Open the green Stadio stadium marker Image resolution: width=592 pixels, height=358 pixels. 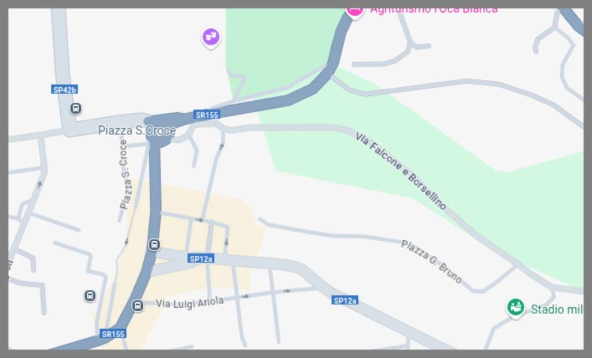(515, 308)
